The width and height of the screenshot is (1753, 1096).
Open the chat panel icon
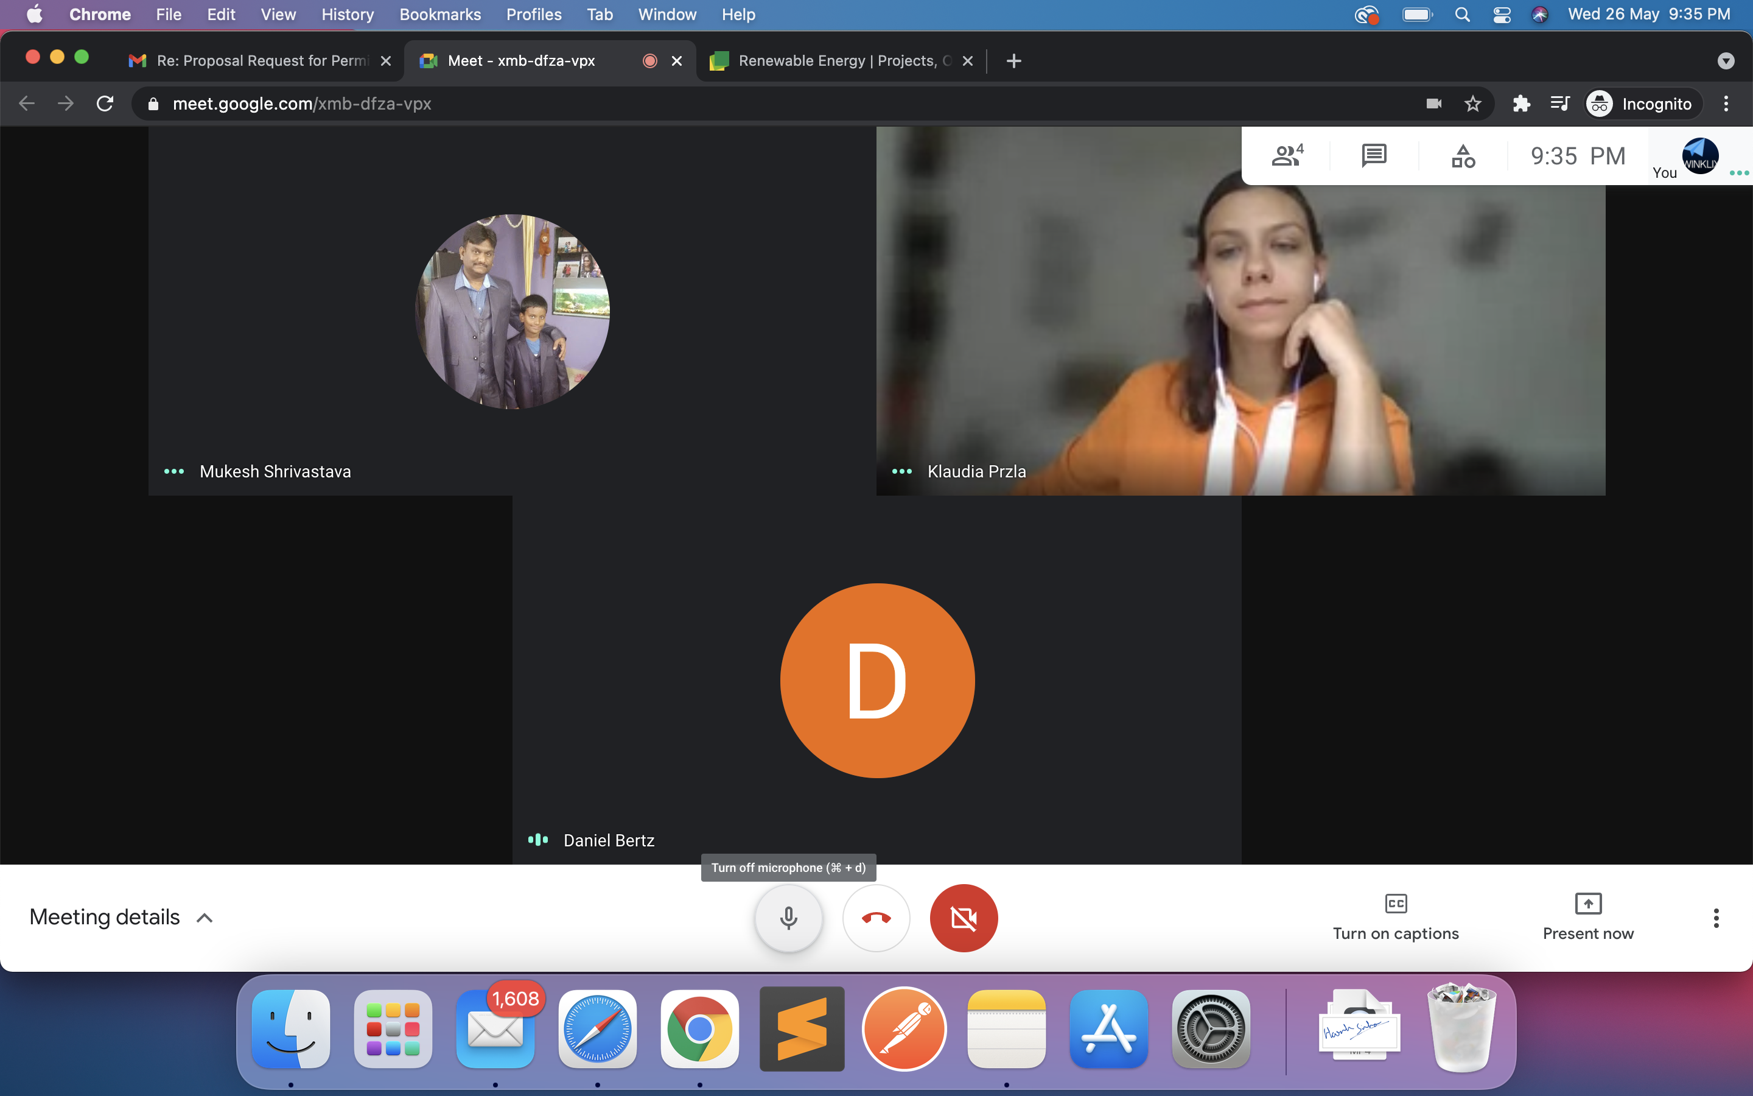tap(1373, 156)
